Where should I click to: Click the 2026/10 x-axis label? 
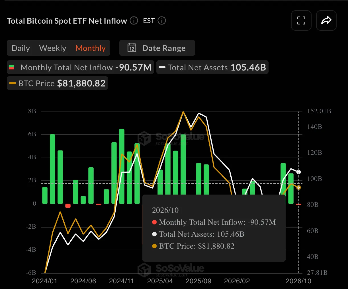click(x=298, y=281)
